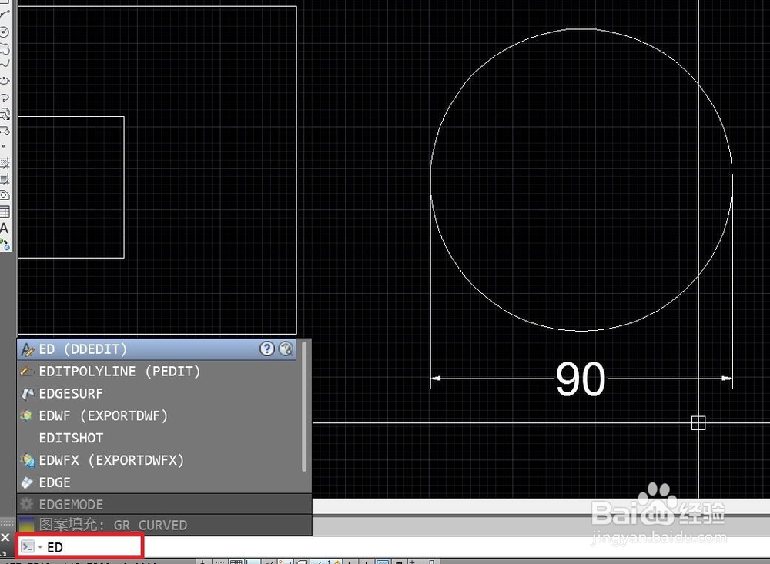The image size is (770, 564).
Task: Choose the 图案填充: GR_CURVED suggestion
Action: (x=165, y=525)
